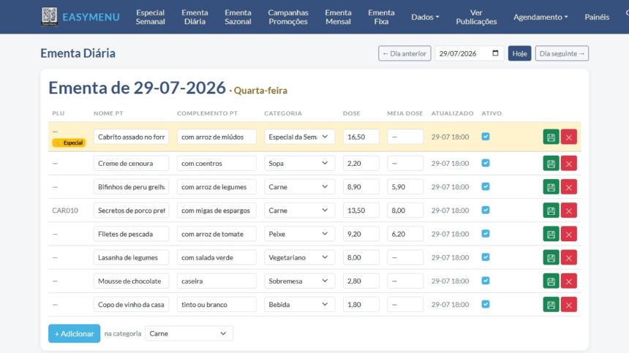Click the EASYMENU brand link

tap(91, 17)
